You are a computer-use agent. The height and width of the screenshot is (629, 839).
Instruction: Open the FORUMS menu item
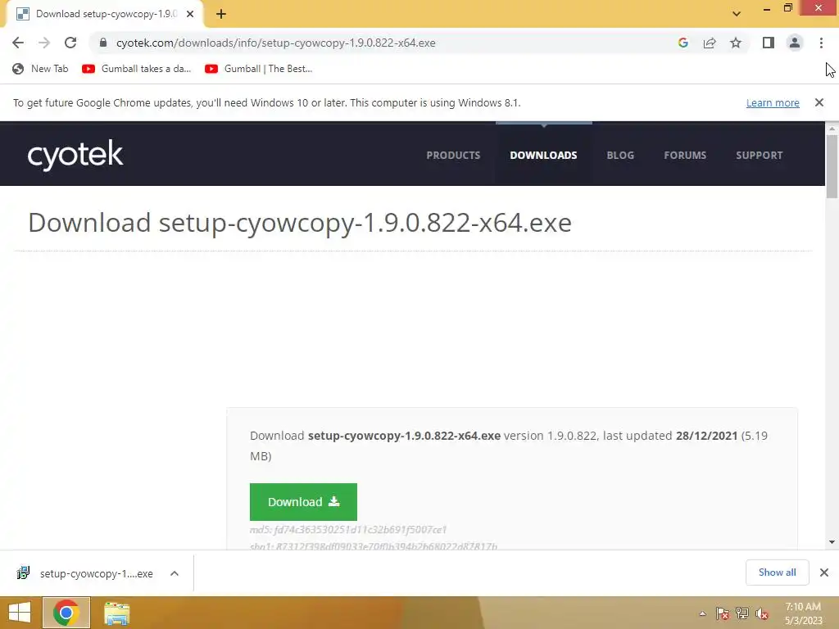685,155
